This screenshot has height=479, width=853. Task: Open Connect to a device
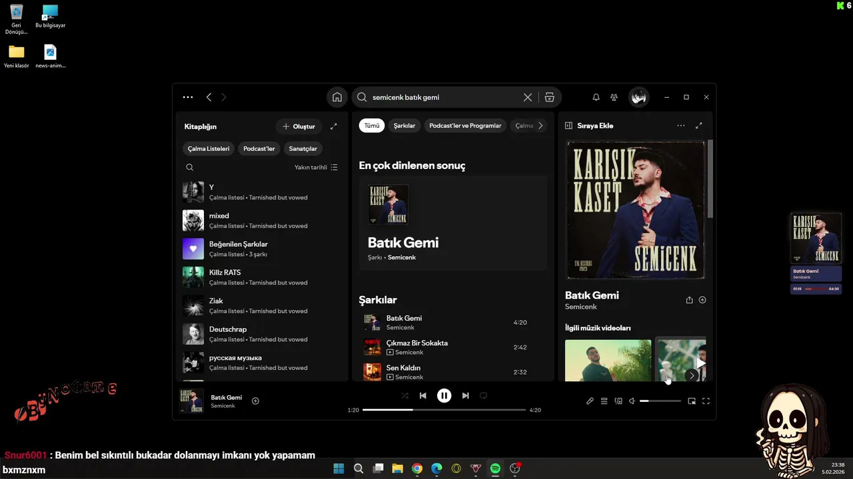618,401
